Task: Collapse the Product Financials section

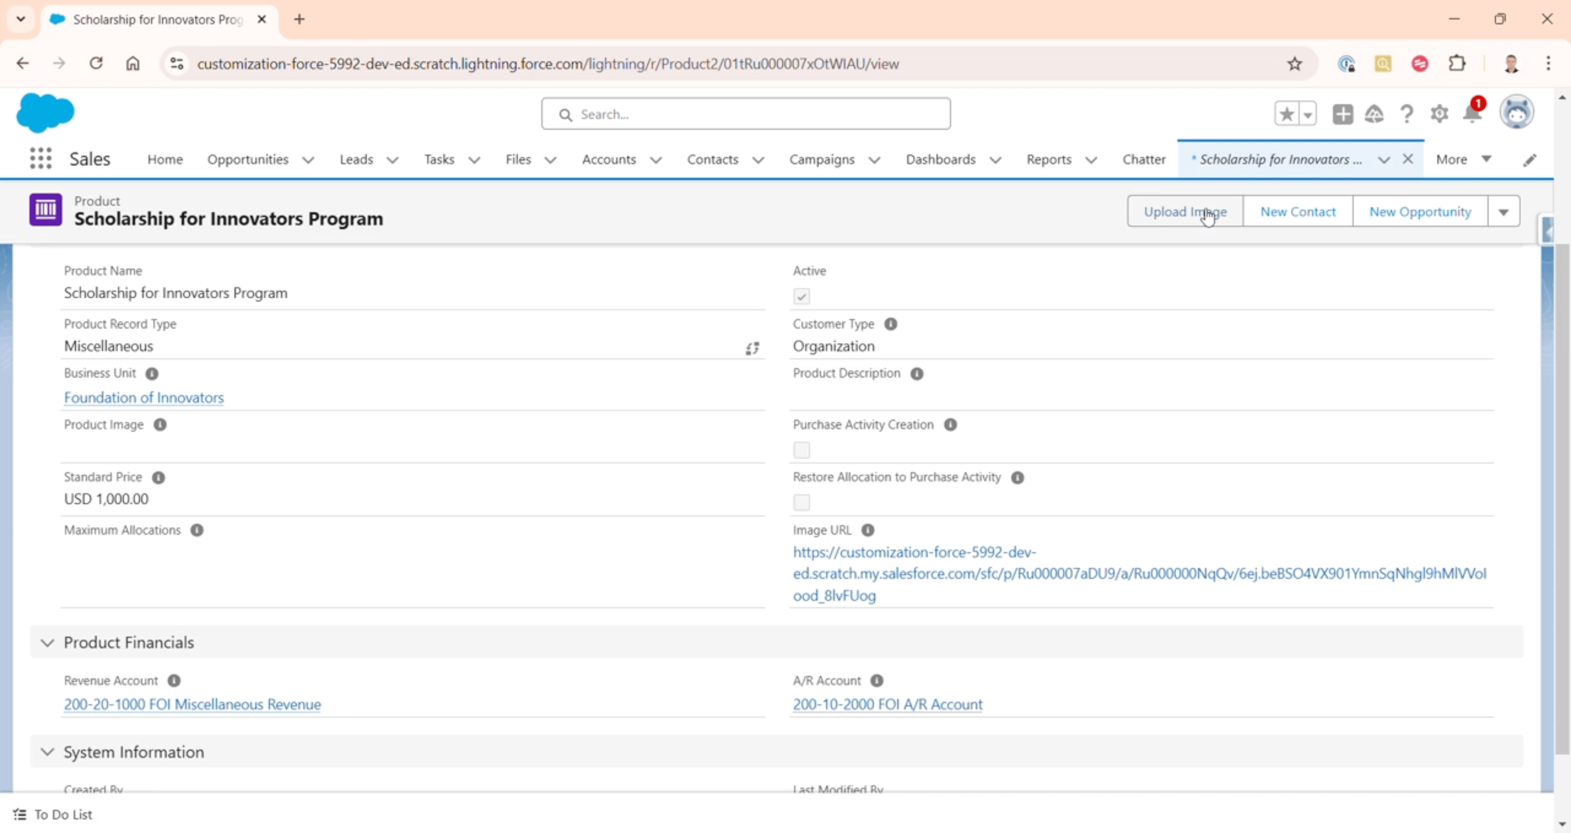Action: click(48, 642)
